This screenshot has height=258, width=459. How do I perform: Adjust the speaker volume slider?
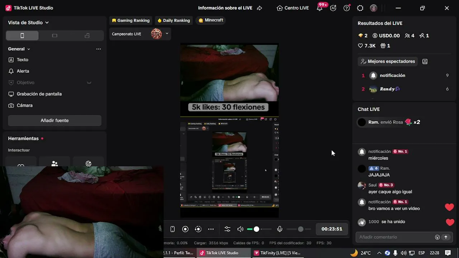click(259, 229)
